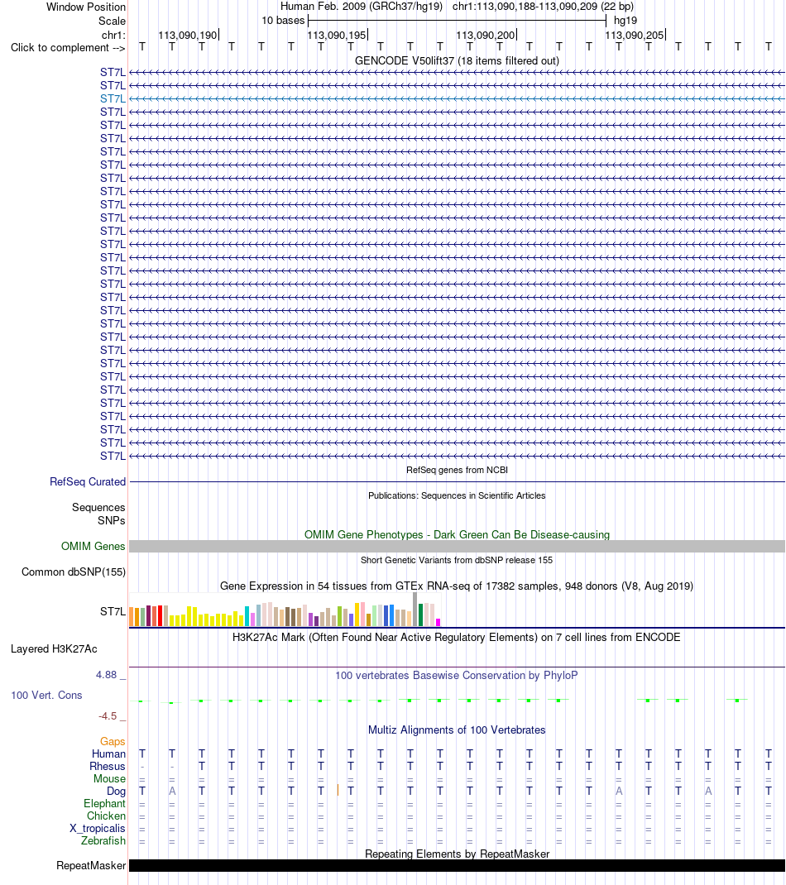Click the magenta bar ending the GTEx chart
This screenshot has width=786, height=885.
439,623
